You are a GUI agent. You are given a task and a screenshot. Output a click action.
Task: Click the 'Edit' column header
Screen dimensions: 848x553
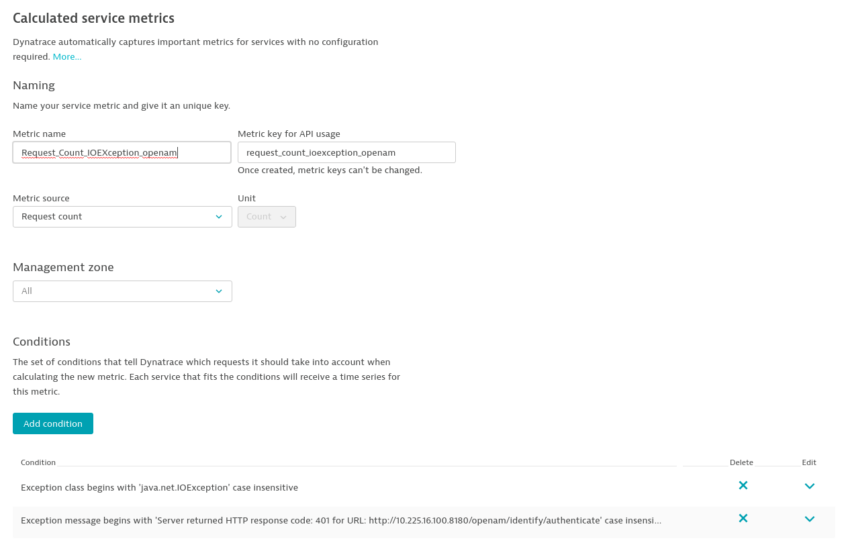(809, 462)
